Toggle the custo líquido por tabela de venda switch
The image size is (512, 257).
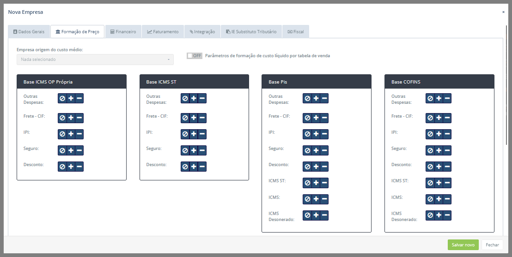click(195, 56)
